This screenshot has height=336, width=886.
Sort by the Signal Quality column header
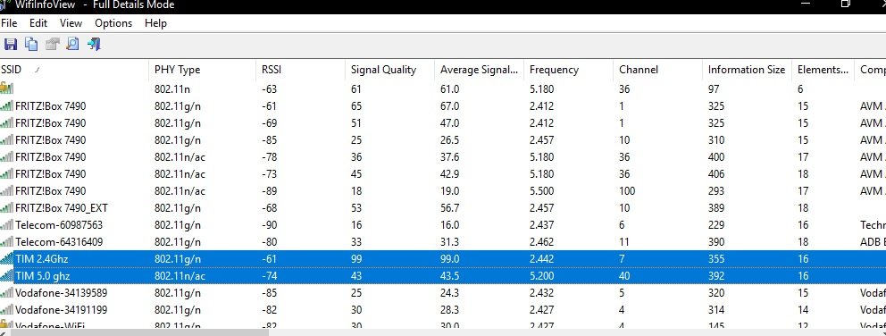click(x=390, y=70)
